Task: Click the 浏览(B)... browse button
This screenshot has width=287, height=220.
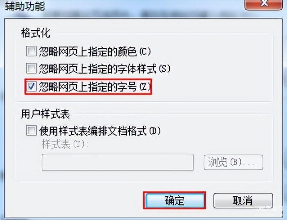Action: click(x=233, y=162)
